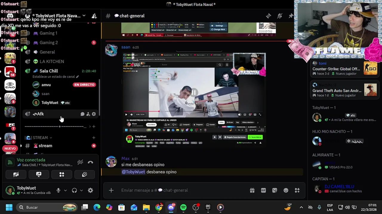This screenshot has width=382, height=214.
Task: Add channel plus next to STREAM
Action: [94, 138]
